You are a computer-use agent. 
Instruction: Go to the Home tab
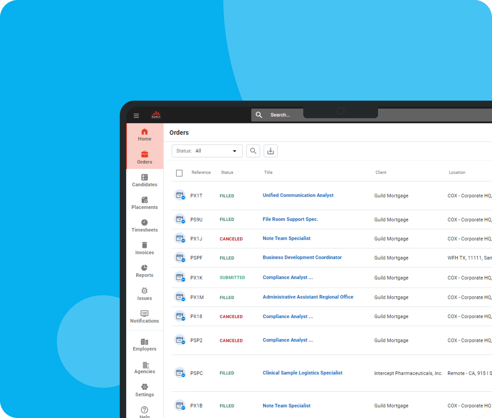click(x=144, y=135)
